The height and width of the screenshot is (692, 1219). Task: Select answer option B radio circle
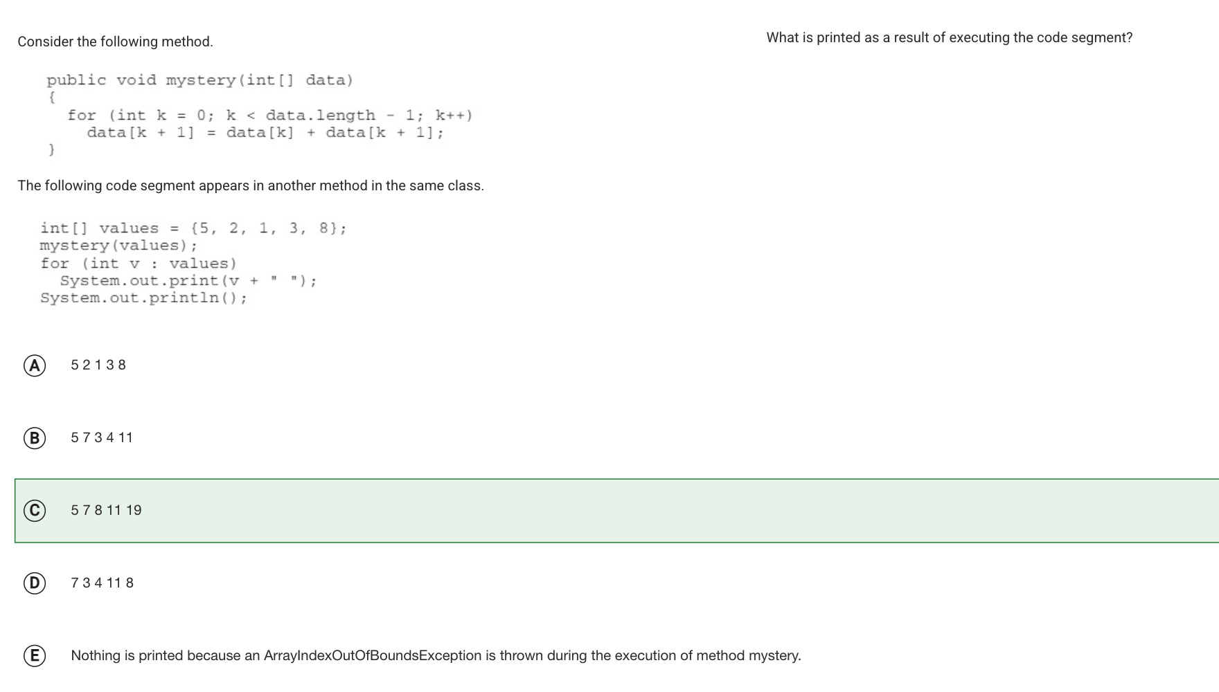click(x=35, y=438)
